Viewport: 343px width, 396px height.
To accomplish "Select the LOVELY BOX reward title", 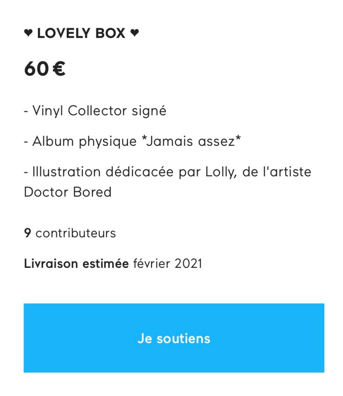I will [x=81, y=33].
